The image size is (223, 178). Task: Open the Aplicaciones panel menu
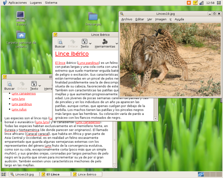point(17,3)
